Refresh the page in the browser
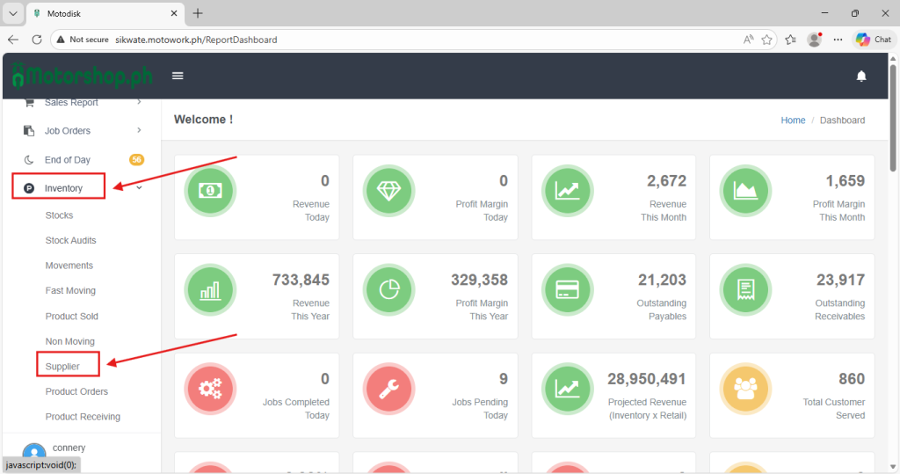900x474 pixels. click(x=37, y=40)
